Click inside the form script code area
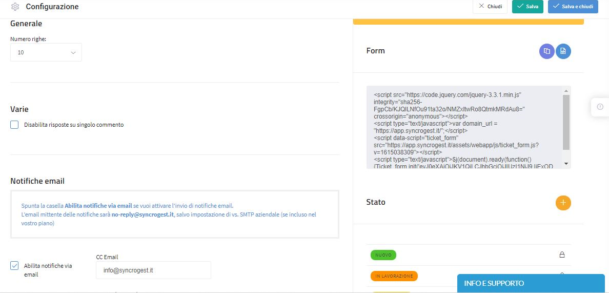Screen dimensions: 609x293 tap(464, 127)
